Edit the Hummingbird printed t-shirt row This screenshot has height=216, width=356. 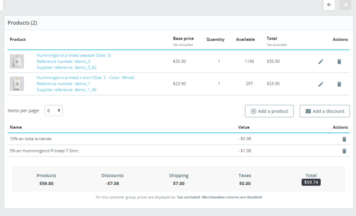tap(321, 84)
